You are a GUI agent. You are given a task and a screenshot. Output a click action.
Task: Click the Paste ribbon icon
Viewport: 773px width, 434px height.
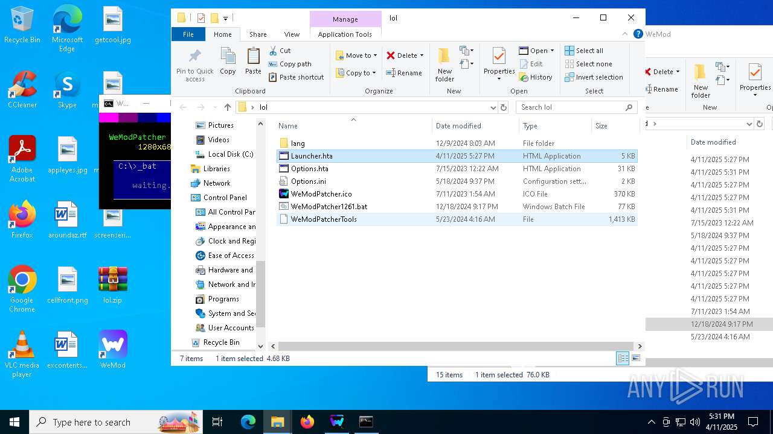pos(253,61)
